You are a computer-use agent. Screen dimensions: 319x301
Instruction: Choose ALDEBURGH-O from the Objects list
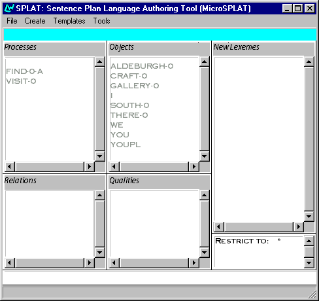[x=142, y=66]
